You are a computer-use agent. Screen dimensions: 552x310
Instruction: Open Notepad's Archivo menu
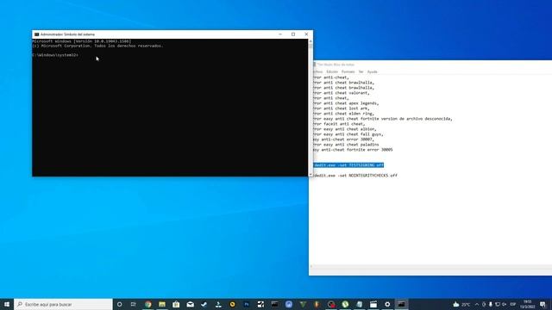[x=317, y=71]
